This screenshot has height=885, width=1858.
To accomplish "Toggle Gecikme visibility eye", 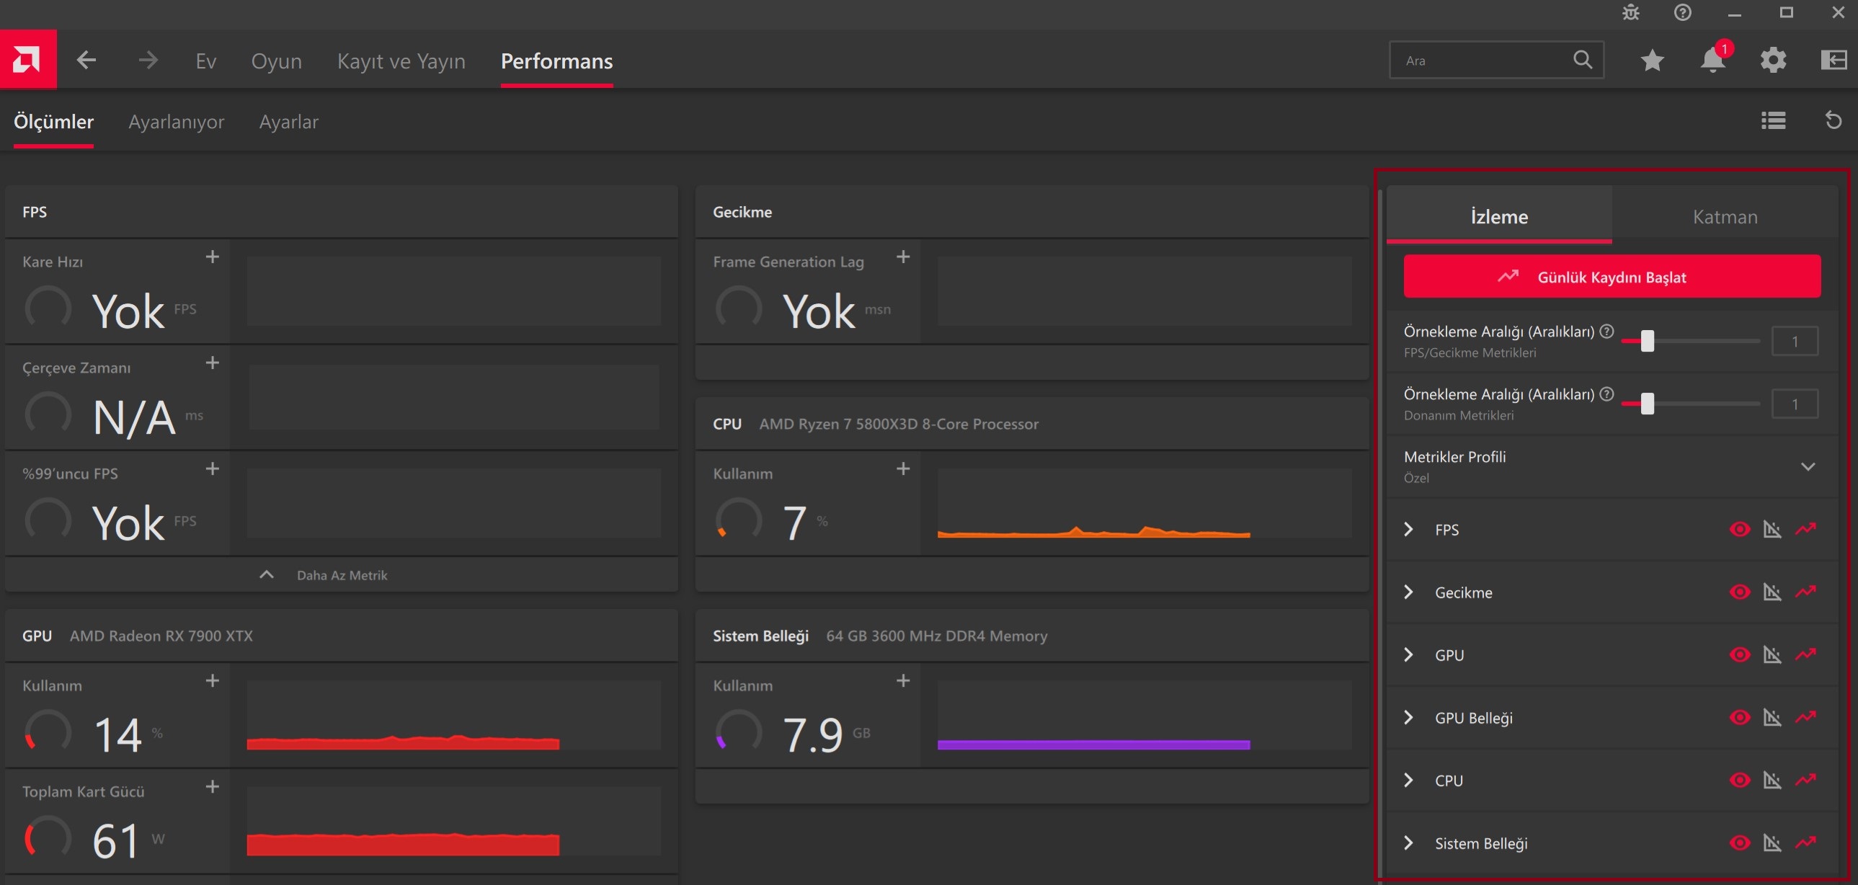I will click(x=1740, y=592).
